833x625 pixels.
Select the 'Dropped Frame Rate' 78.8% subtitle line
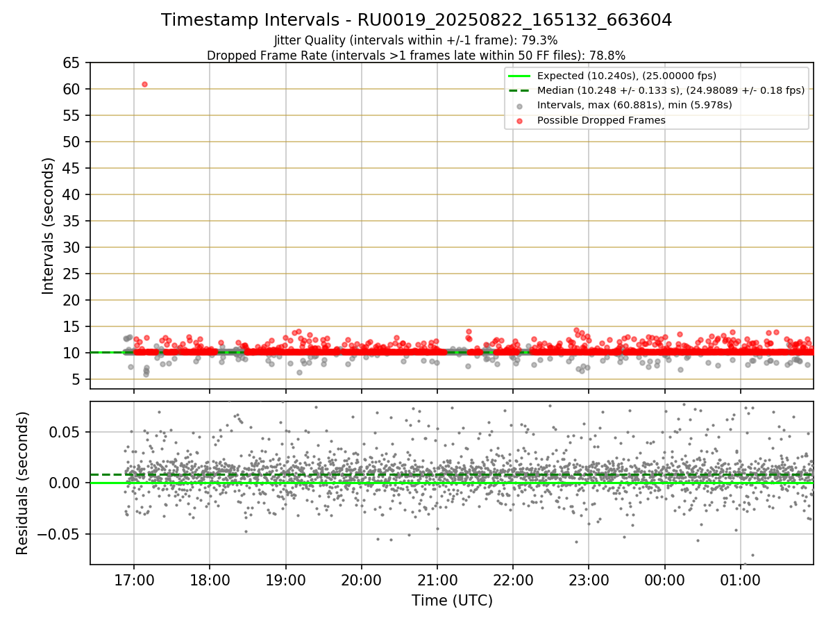[416, 55]
